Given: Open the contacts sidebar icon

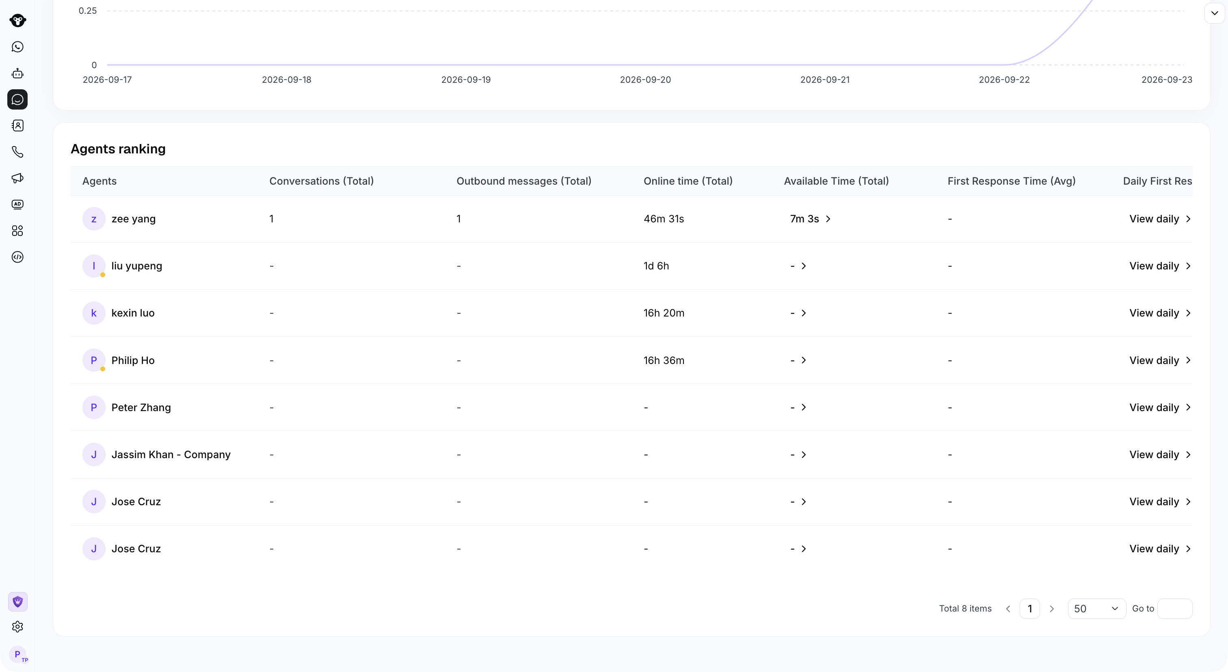Looking at the screenshot, I should tap(17, 126).
